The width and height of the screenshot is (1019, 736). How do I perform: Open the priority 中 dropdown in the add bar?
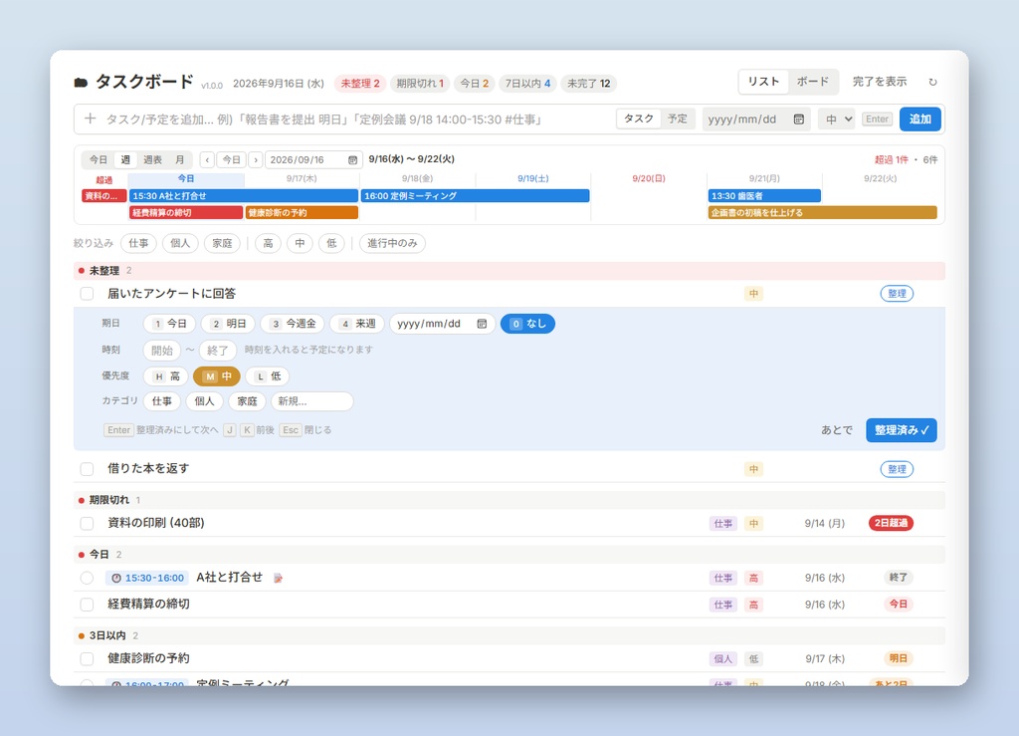[x=836, y=119]
